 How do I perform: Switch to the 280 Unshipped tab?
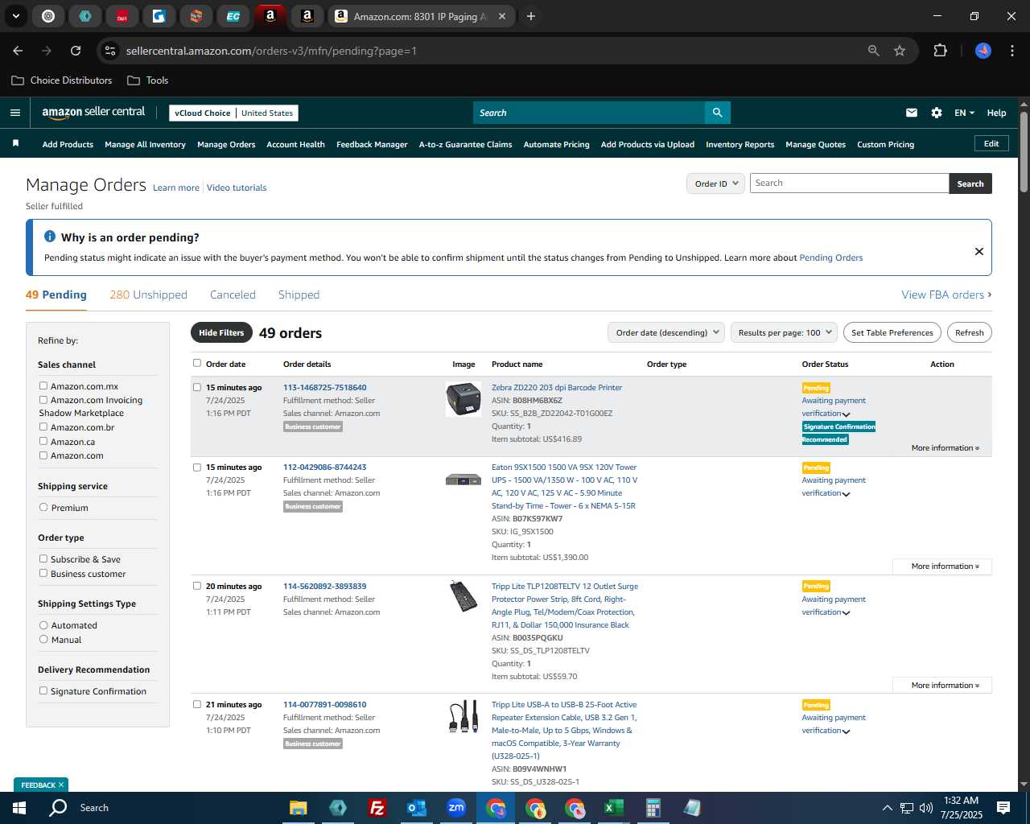point(148,295)
